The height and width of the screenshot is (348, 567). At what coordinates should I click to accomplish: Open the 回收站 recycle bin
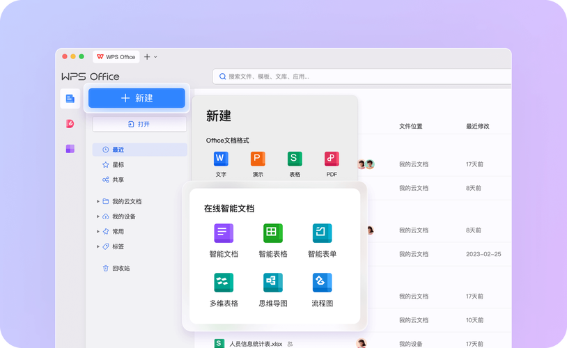[x=121, y=268]
